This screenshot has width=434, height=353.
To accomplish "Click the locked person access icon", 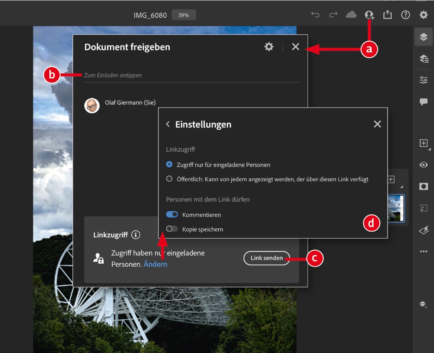I will pos(98,258).
